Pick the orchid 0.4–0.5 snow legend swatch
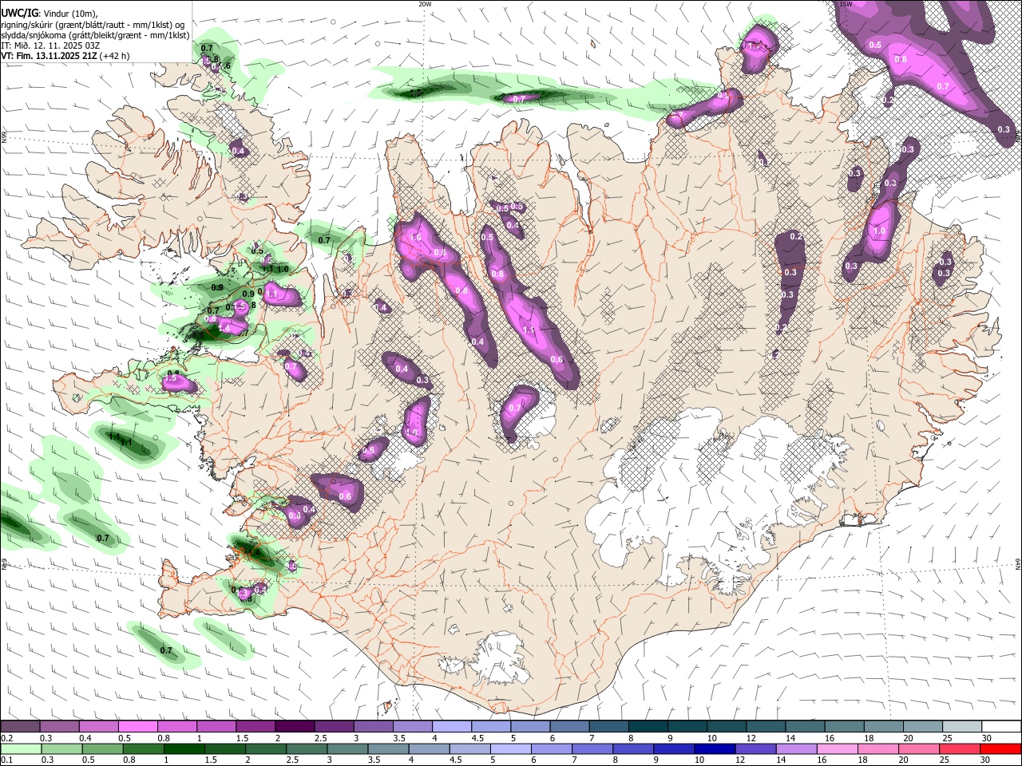This screenshot has width=1022, height=766. (x=98, y=727)
